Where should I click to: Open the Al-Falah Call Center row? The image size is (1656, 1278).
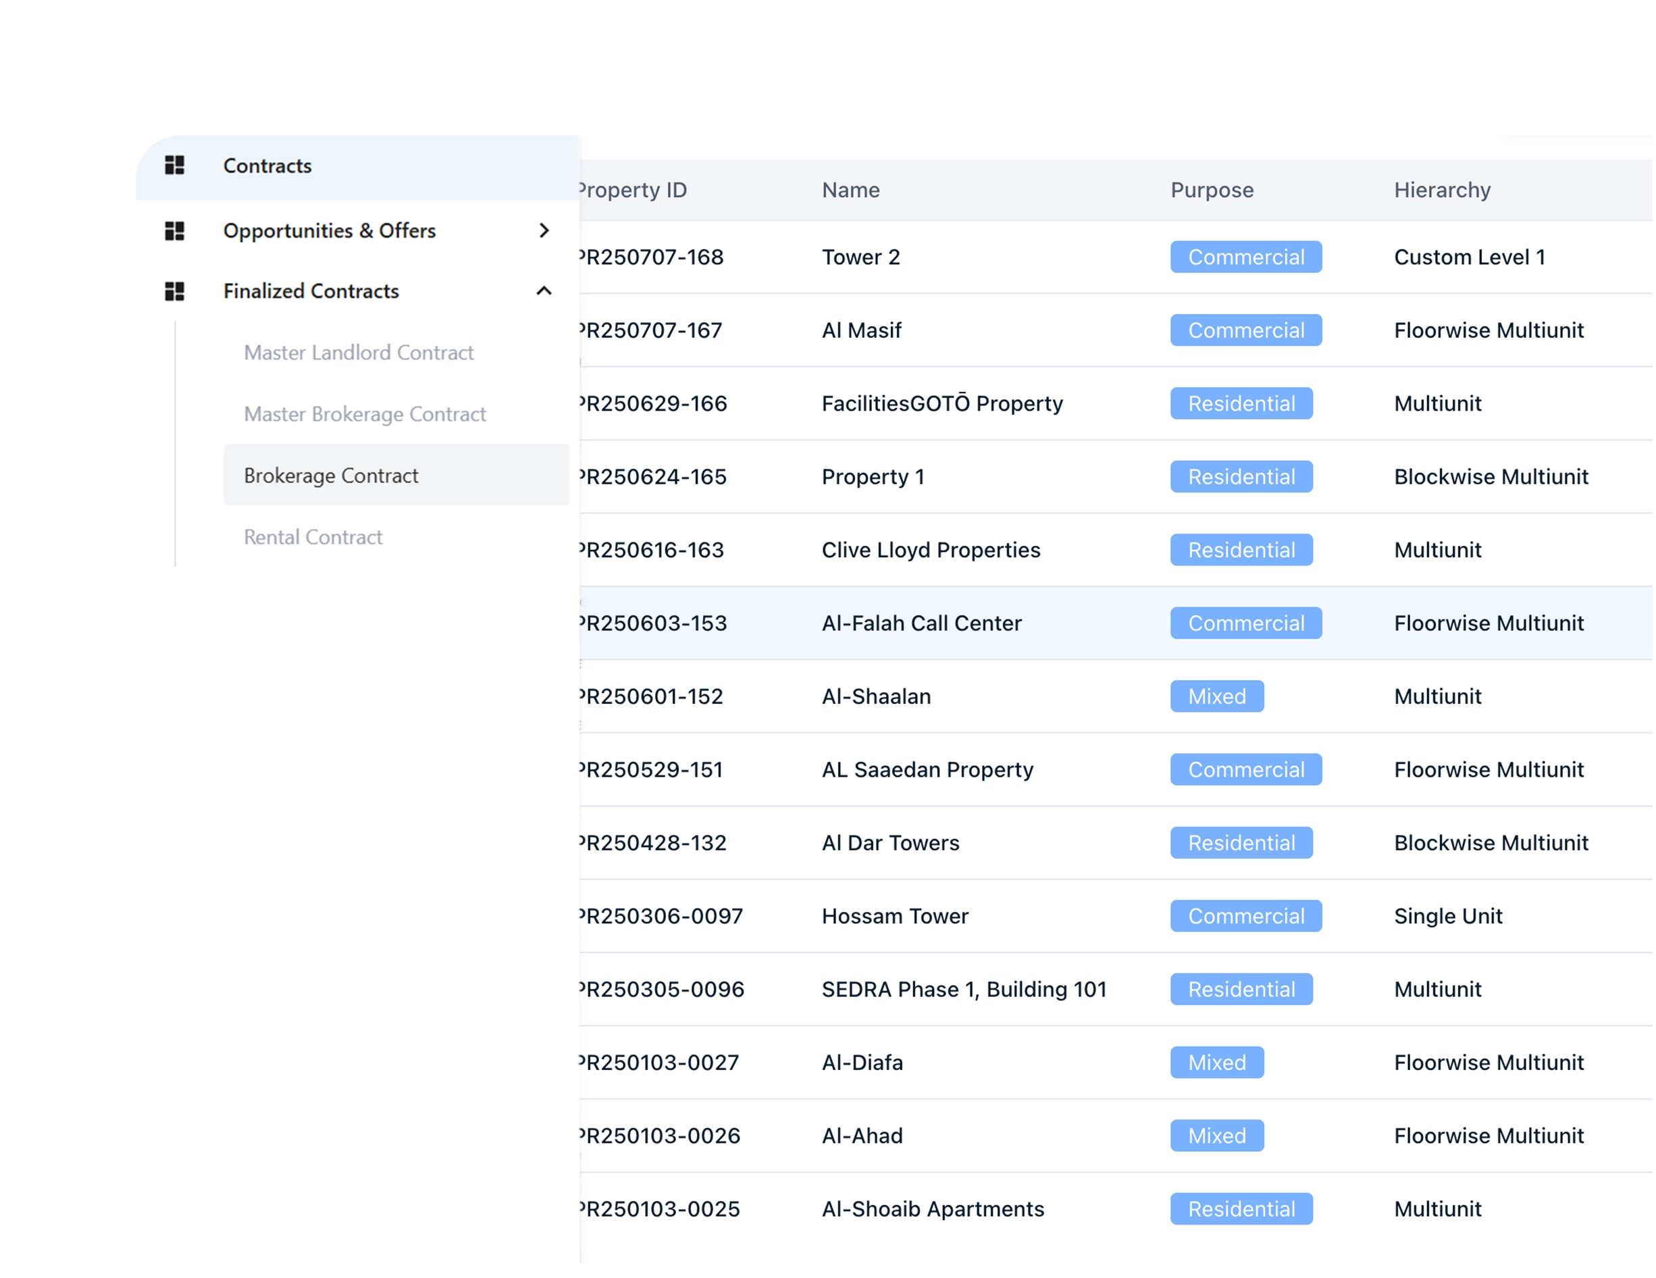click(x=921, y=623)
